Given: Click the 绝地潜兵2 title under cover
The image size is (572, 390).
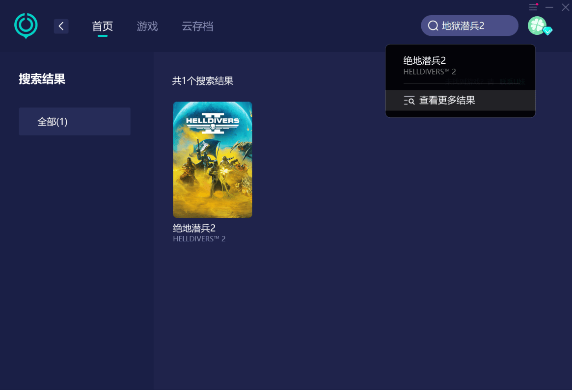Looking at the screenshot, I should 194,228.
